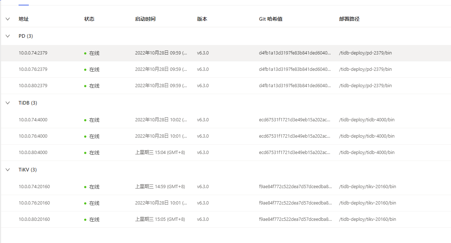Click green status dot for 10.0.0.80:20160
The image size is (451, 243).
coord(85,220)
